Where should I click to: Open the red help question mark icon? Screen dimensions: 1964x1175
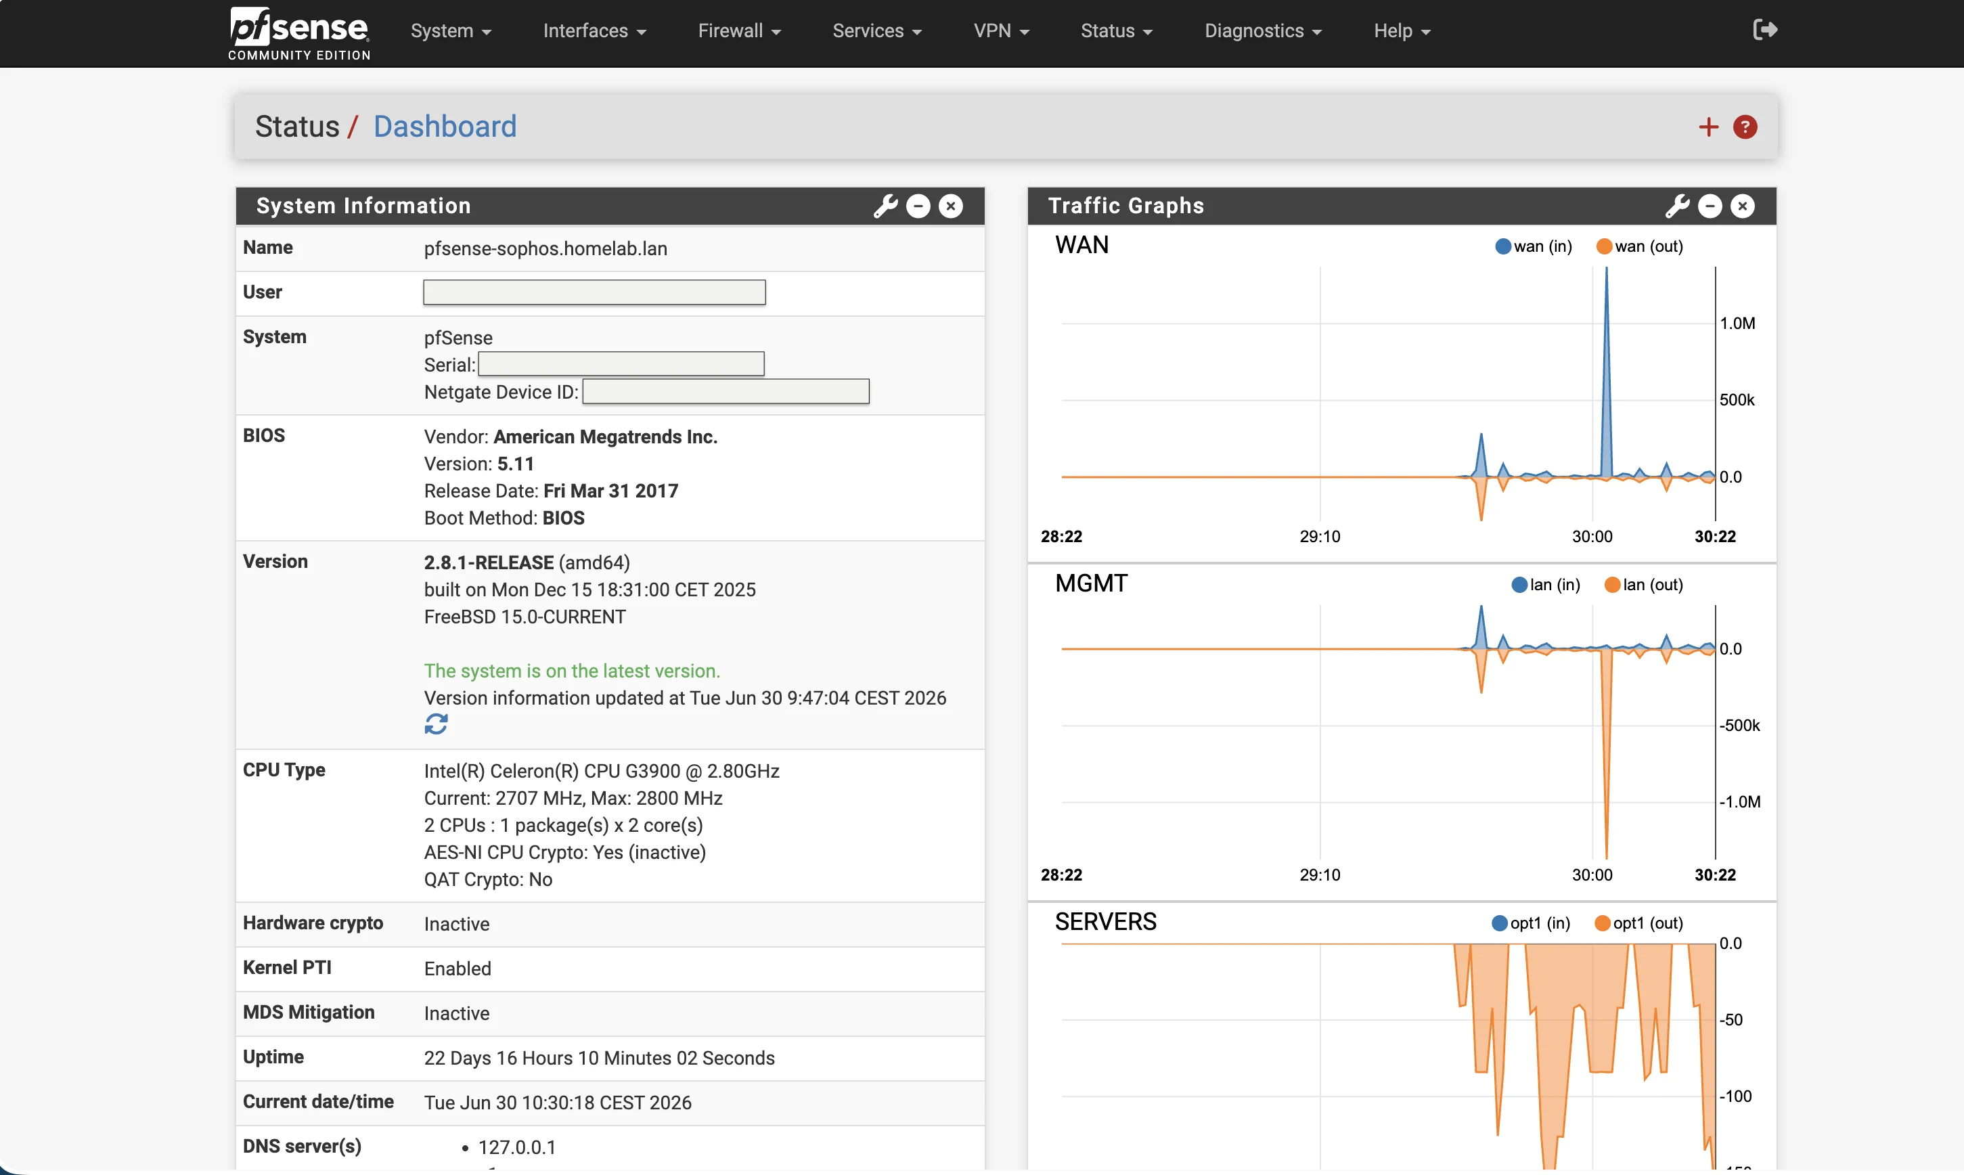tap(1745, 127)
